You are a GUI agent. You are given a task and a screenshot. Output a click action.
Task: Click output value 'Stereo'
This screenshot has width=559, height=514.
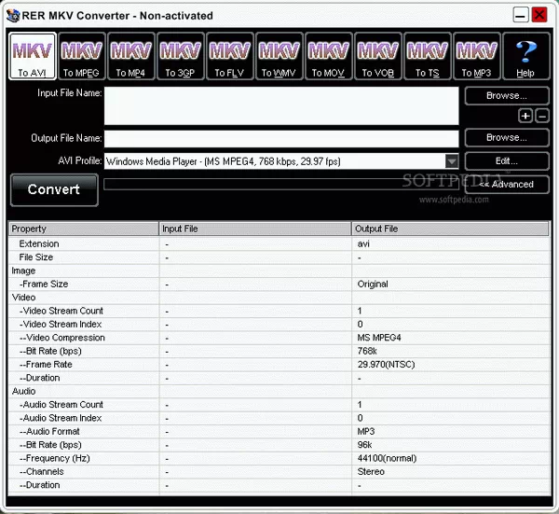click(371, 471)
